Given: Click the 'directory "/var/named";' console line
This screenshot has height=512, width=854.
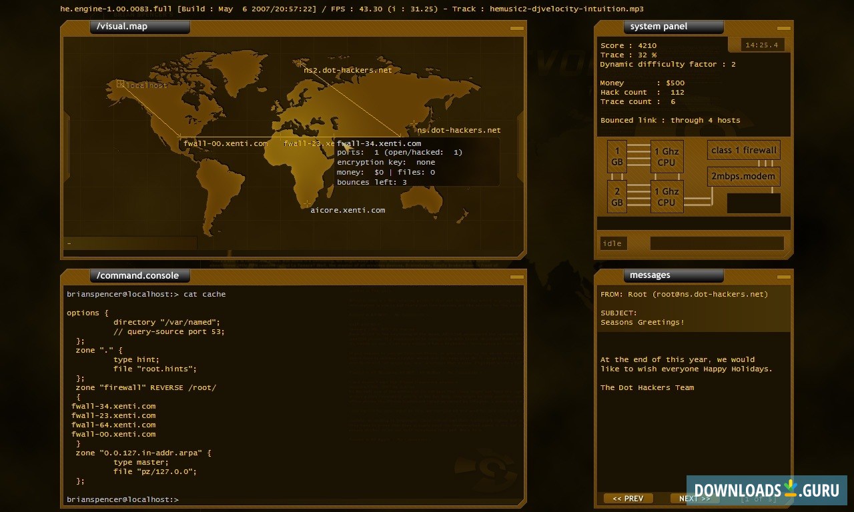Looking at the screenshot, I should (167, 322).
